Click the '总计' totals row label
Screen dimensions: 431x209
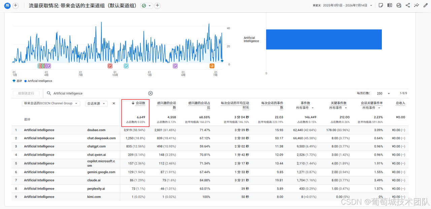(27, 119)
